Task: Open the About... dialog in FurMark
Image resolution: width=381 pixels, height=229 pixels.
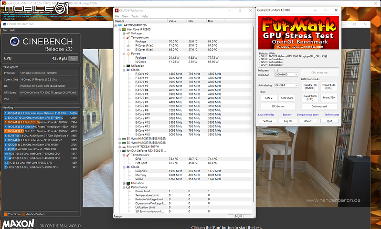Action: (x=308, y=121)
